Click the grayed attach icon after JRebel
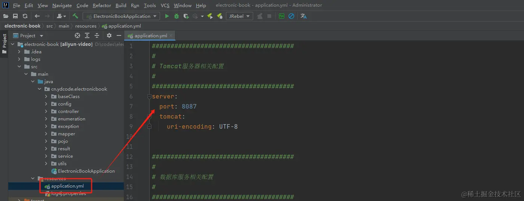524x201 pixels. pos(260,16)
